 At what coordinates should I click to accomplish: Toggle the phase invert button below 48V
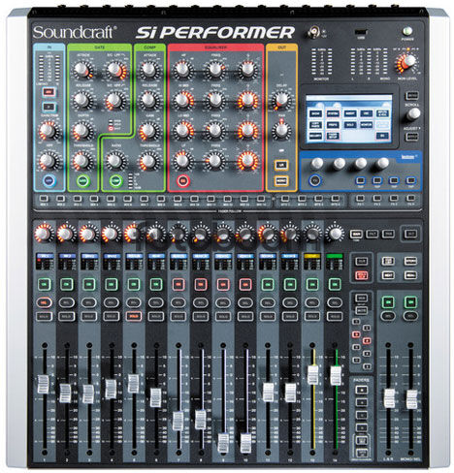click(x=49, y=107)
